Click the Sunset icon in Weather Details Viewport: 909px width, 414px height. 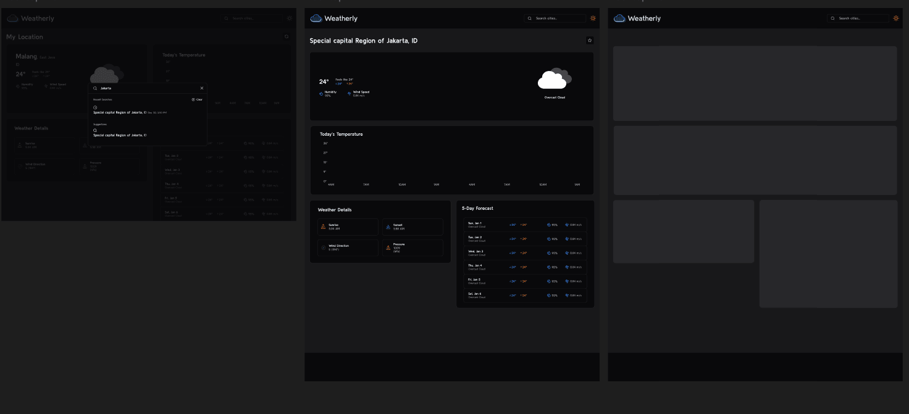(388, 226)
